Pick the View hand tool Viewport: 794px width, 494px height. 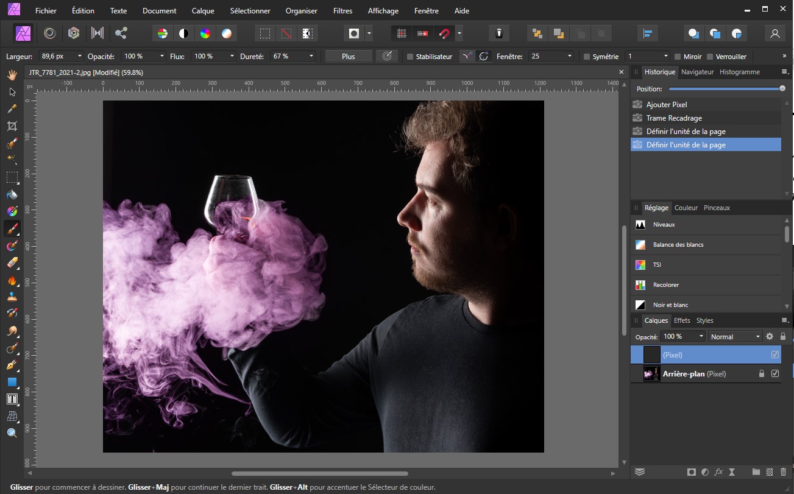tap(12, 75)
